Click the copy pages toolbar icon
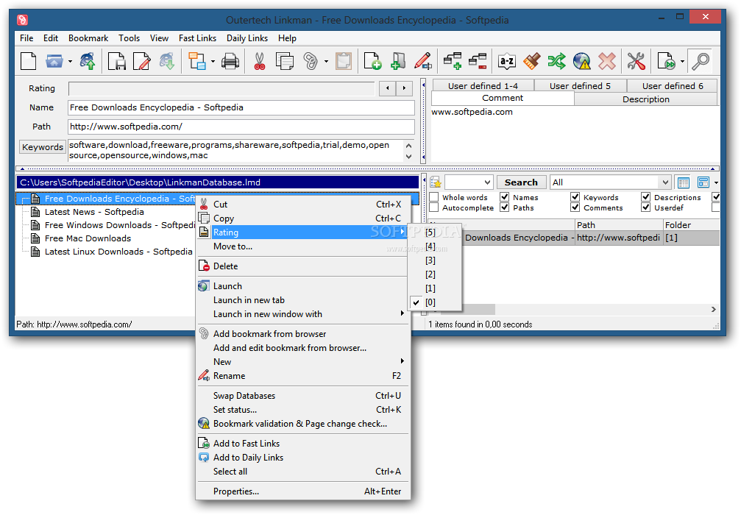Screen dimensions: 741x515 click(285, 61)
